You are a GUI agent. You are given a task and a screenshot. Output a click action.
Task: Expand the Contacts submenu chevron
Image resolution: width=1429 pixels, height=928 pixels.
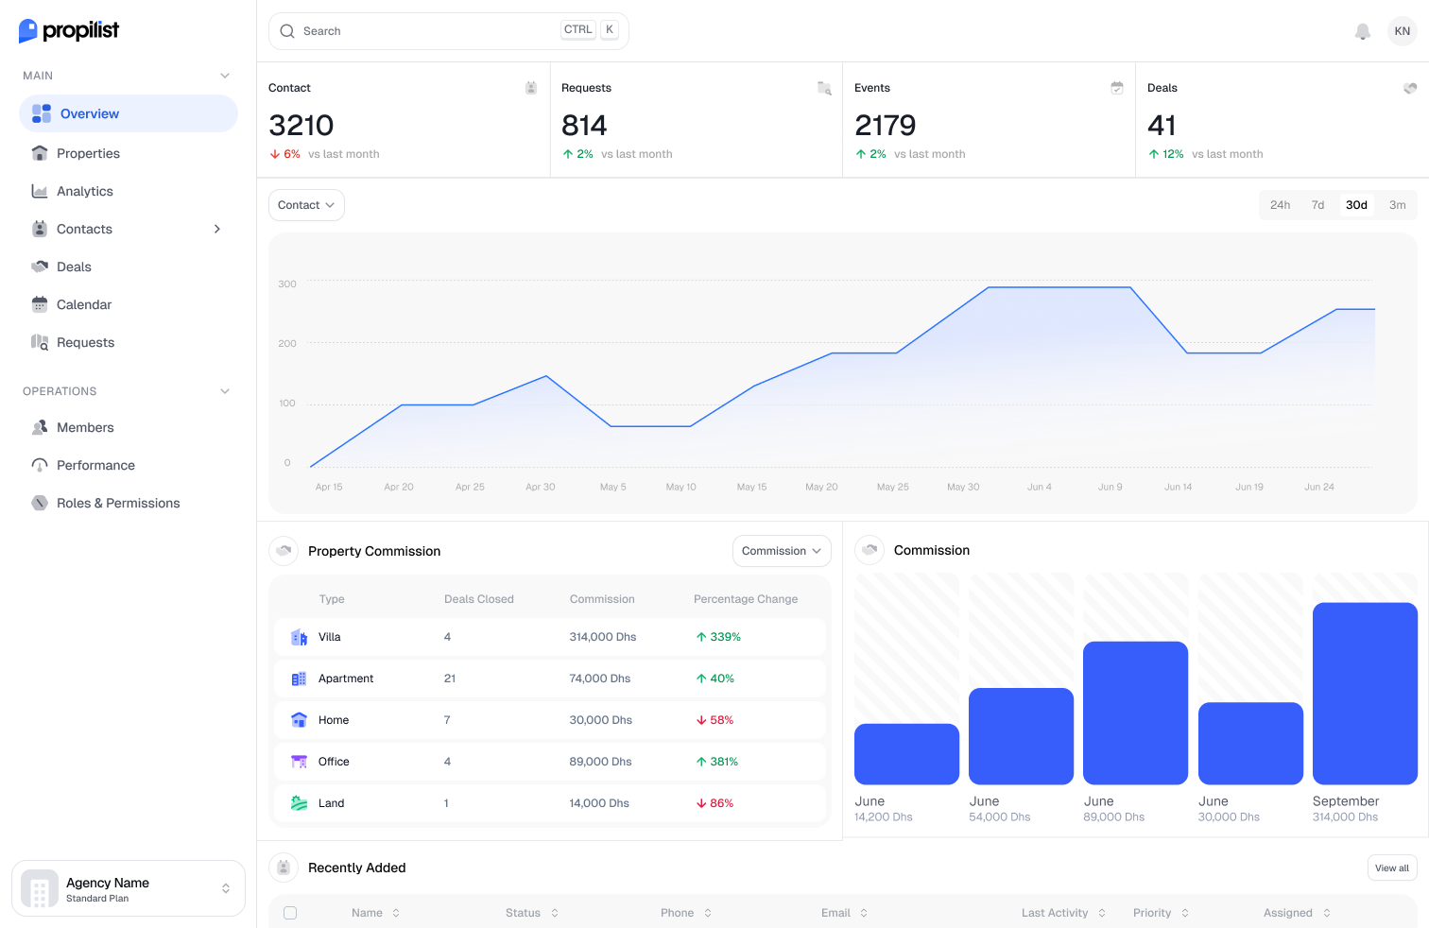[217, 229]
